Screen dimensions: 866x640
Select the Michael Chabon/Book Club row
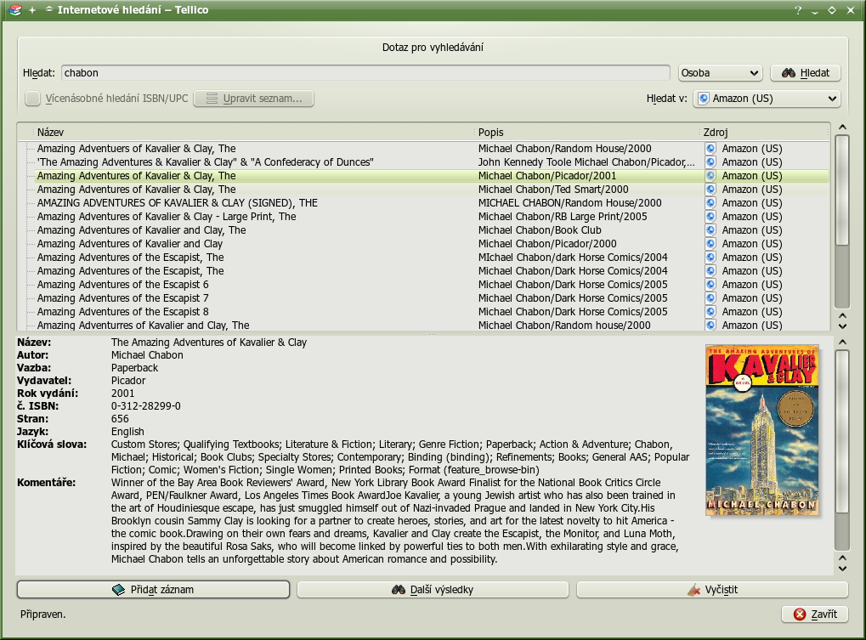(x=423, y=230)
